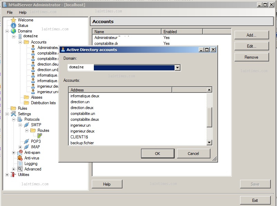Click the Aliases folder icon

point(27,97)
